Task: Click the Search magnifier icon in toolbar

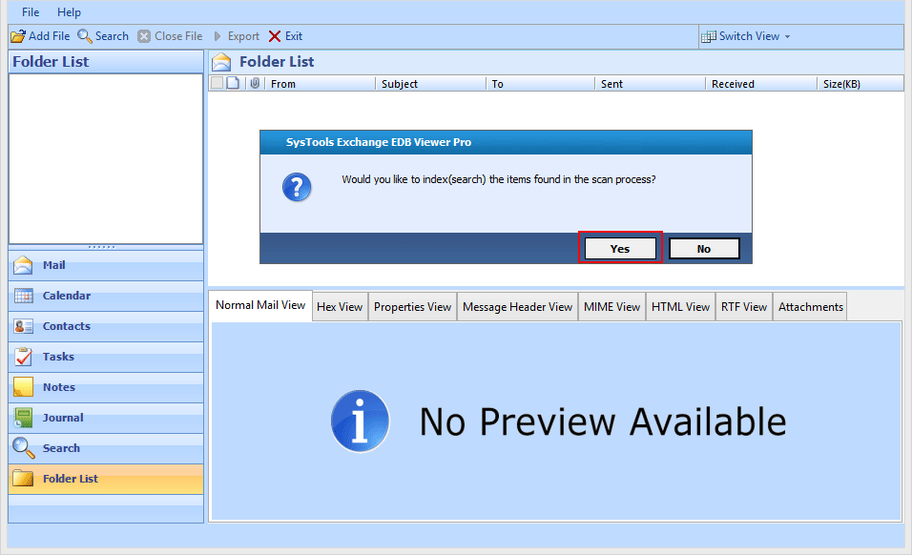Action: click(x=85, y=36)
